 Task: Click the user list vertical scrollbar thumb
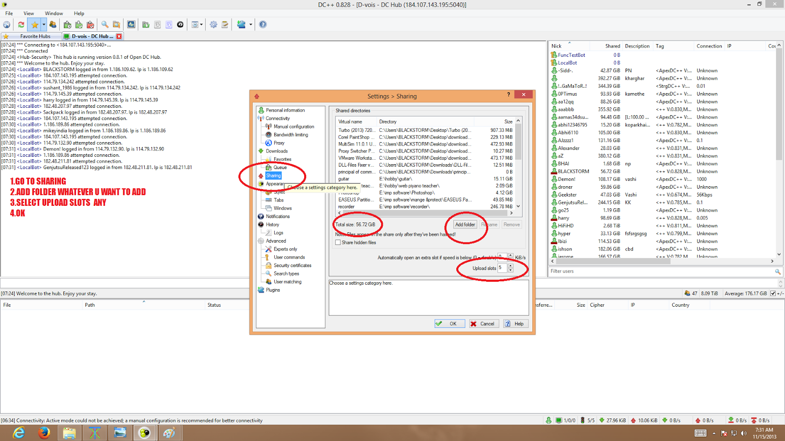(779, 104)
